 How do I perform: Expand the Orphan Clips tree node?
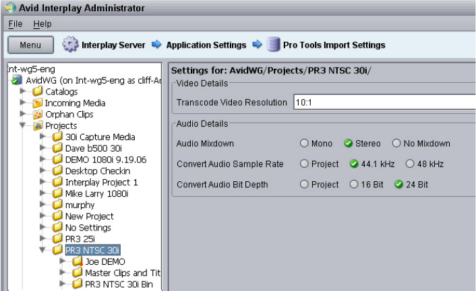tap(23, 113)
